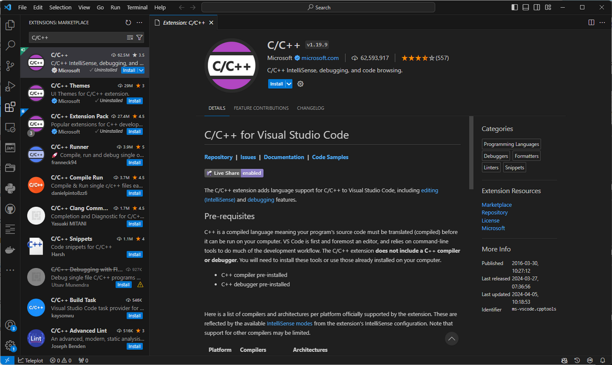Open the Docker view icon
Image resolution: width=612 pixels, height=365 pixels.
[x=10, y=250]
